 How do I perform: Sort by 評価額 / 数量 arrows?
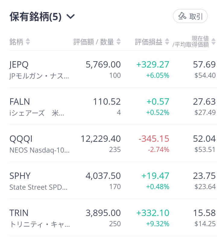(x=118, y=42)
